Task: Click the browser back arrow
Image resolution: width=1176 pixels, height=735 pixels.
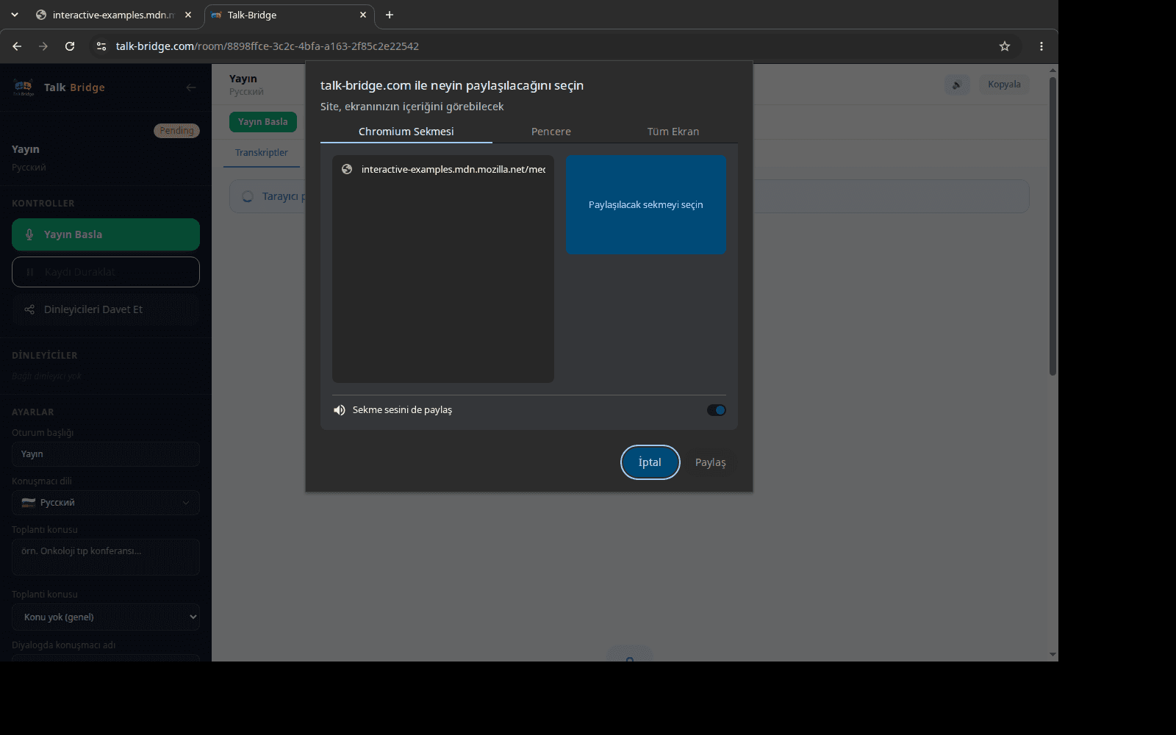Action: click(x=17, y=46)
